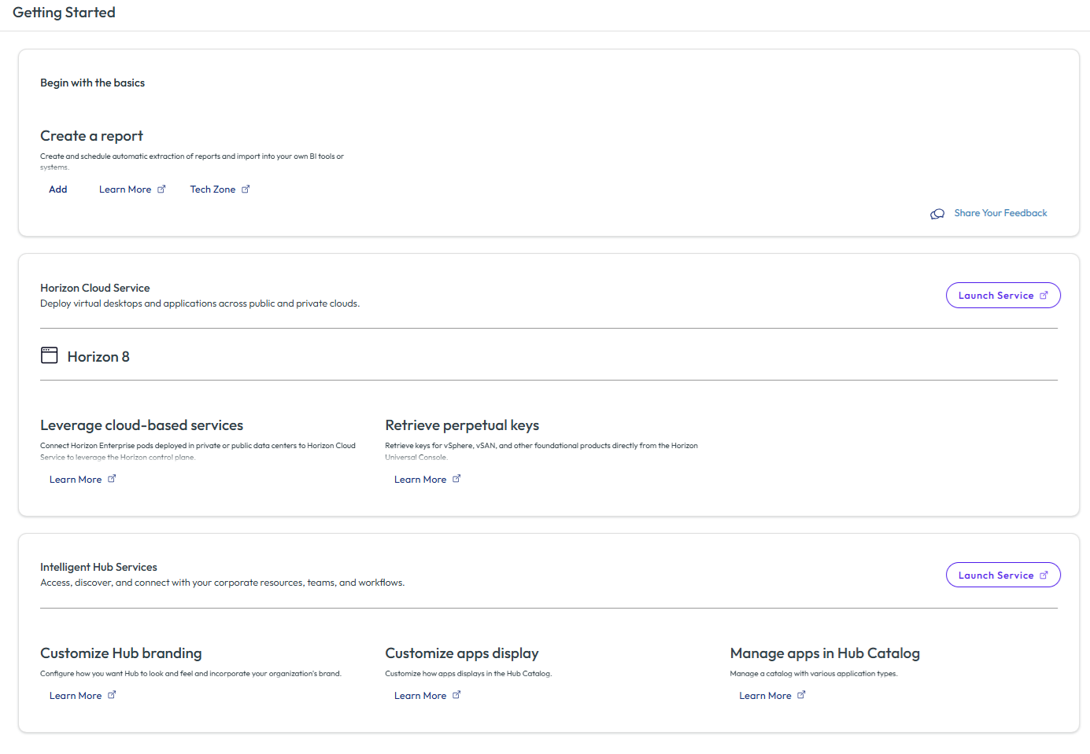Click the 'Access, discover, and connect' description
The image size is (1090, 754).
[x=223, y=583]
